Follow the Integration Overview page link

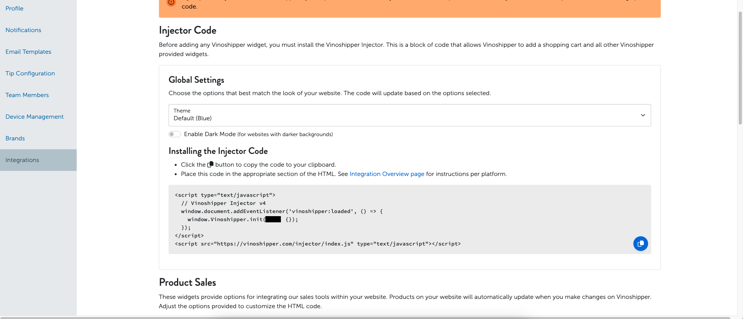pyautogui.click(x=387, y=174)
